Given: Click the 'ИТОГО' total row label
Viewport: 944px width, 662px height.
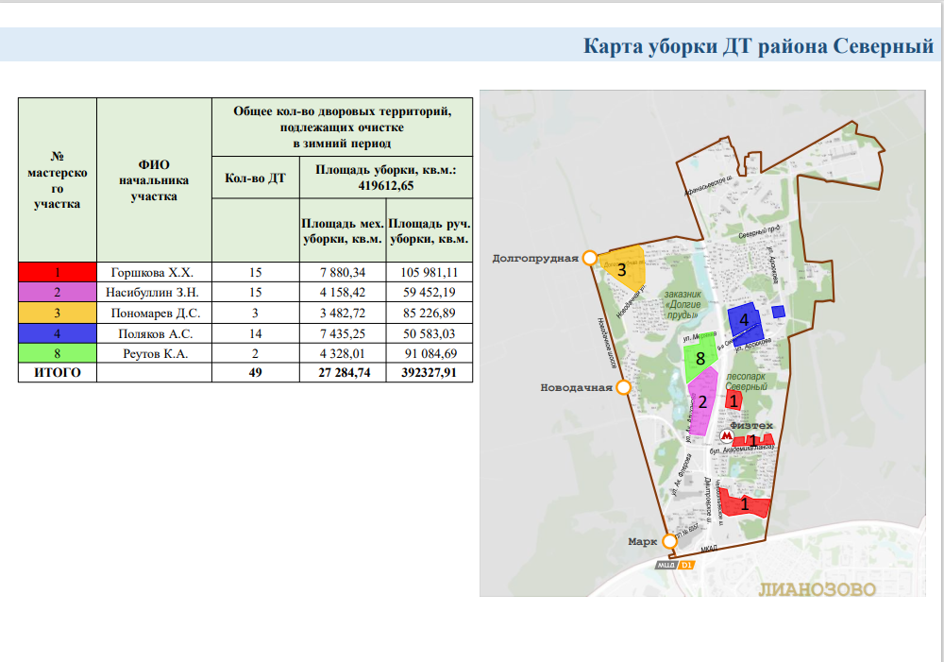Looking at the screenshot, I should [58, 372].
